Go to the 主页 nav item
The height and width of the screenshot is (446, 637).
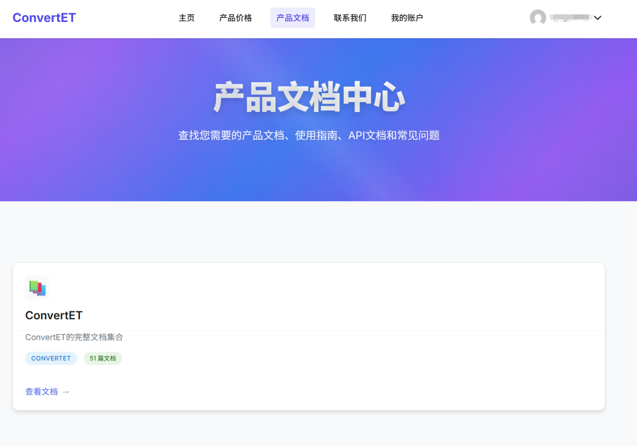click(187, 18)
